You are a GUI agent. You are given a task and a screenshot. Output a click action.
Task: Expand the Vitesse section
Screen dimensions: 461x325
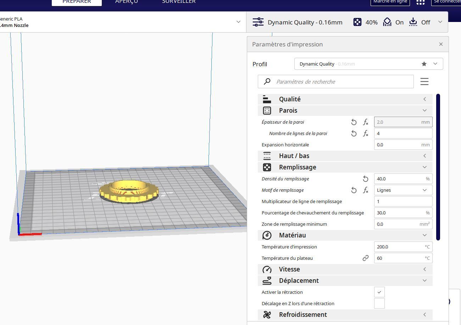coord(425,269)
